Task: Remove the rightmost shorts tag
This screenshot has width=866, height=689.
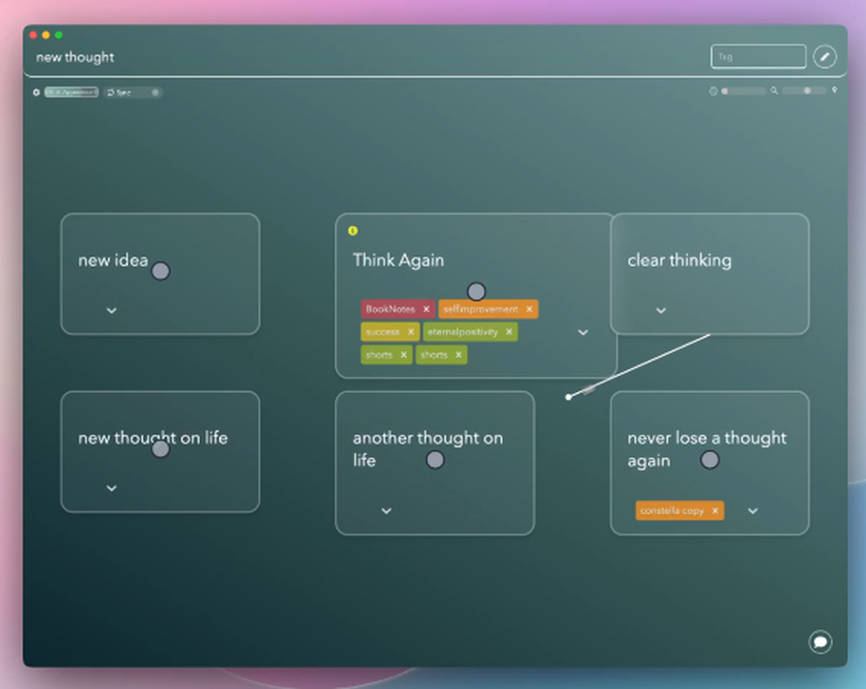Action: coord(458,355)
